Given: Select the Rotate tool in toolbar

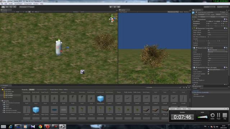Looking at the screenshot, I should (11, 7).
